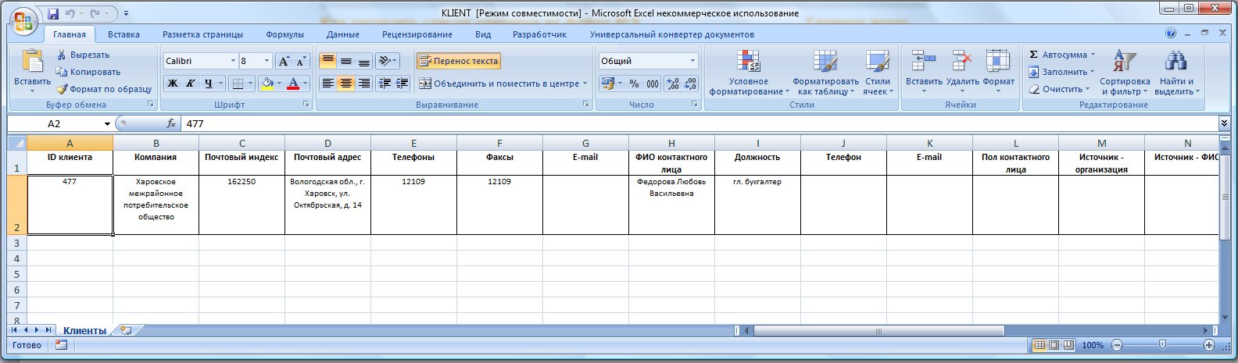Toggle Wrap Text (Перенос текста)
The width and height of the screenshot is (1238, 363).
click(x=458, y=61)
